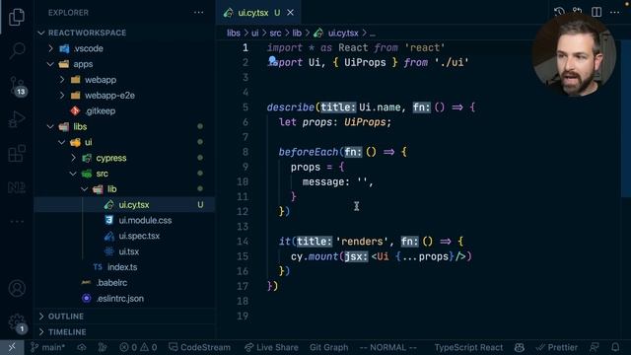Screen dimensions: 631x355
Task: Click the src breadcrumb segment
Action: pyautogui.click(x=275, y=33)
